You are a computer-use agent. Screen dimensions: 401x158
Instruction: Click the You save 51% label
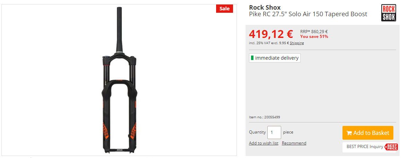(314, 37)
